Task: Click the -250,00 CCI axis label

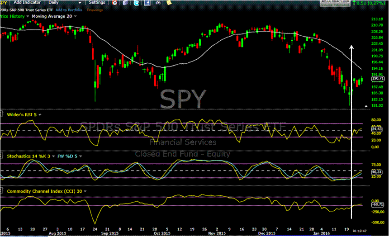Action: (377, 212)
